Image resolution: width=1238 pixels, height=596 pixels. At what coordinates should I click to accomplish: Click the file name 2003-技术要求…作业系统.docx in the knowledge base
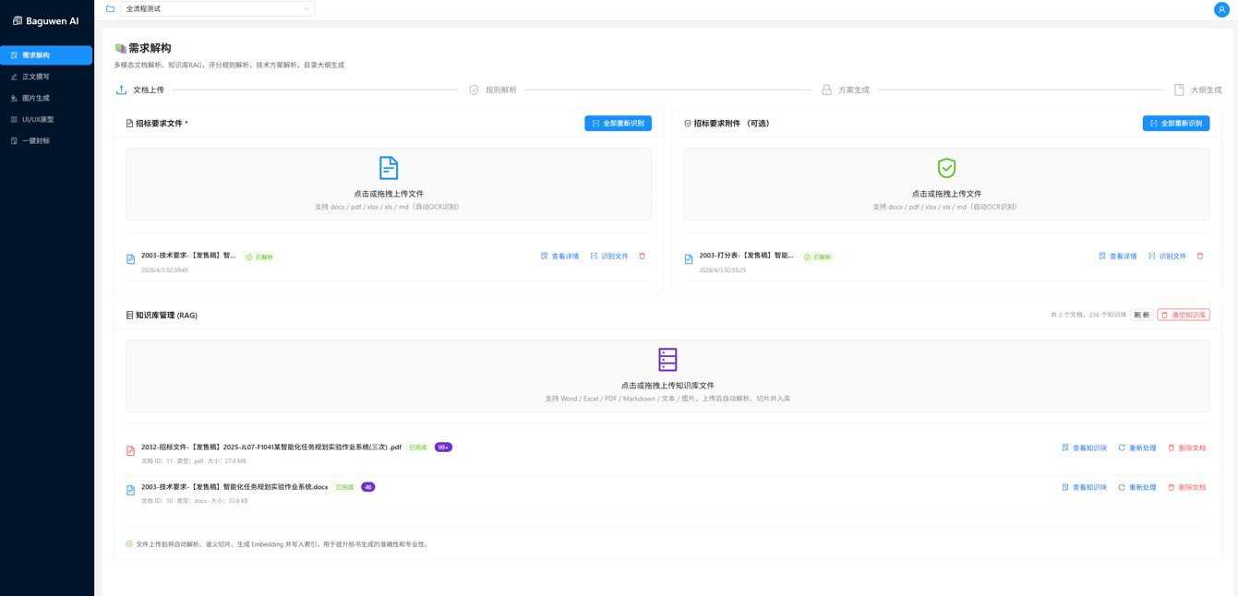(x=234, y=487)
